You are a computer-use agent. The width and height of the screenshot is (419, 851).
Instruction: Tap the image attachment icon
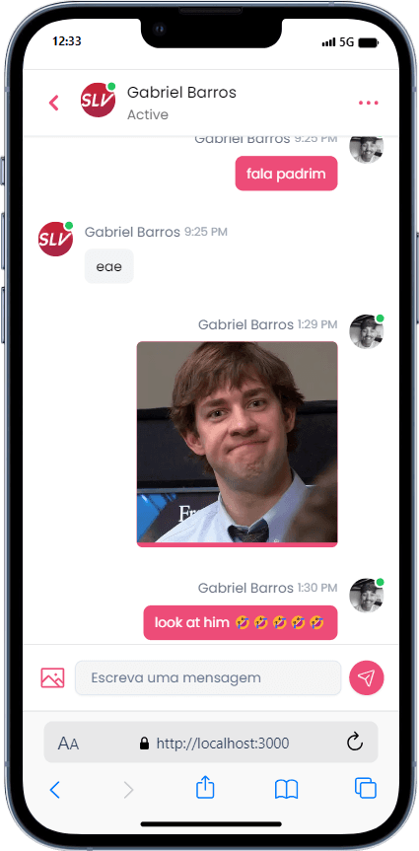[52, 677]
